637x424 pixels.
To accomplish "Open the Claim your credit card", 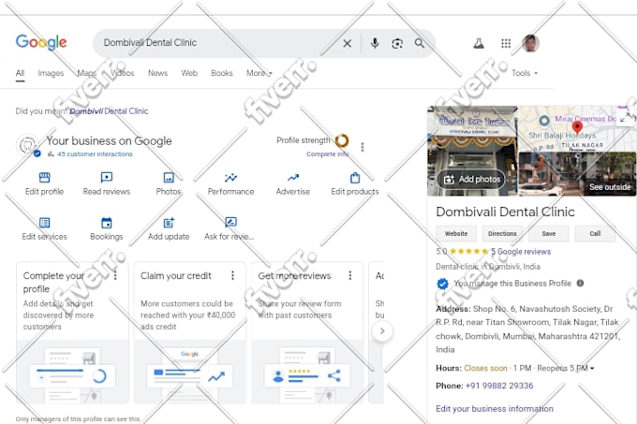I will [x=190, y=332].
